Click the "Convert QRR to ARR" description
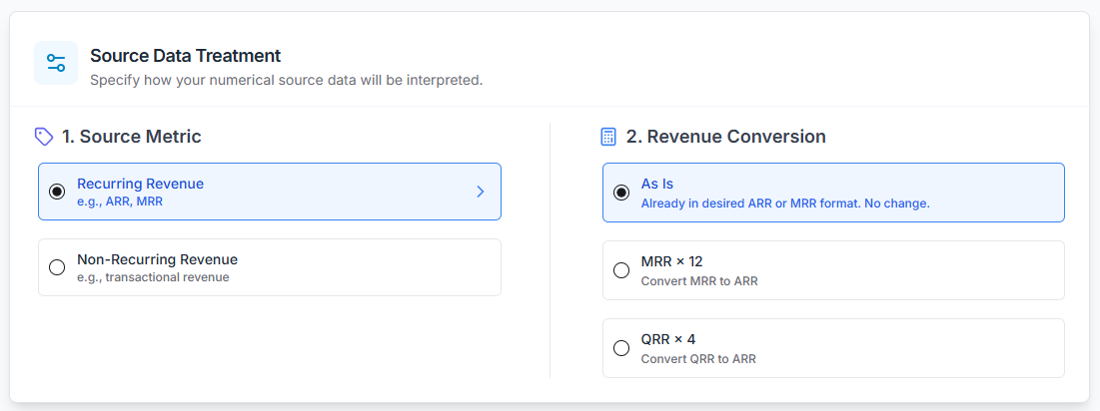1100x411 pixels. click(698, 359)
